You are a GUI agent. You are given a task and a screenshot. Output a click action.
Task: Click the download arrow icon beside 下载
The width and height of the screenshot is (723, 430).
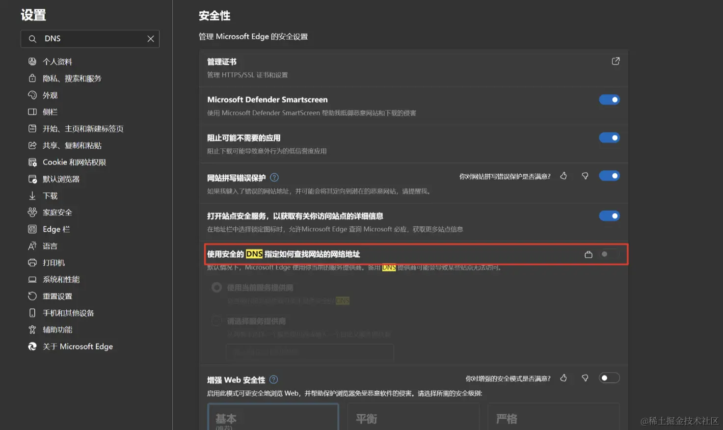pos(32,195)
